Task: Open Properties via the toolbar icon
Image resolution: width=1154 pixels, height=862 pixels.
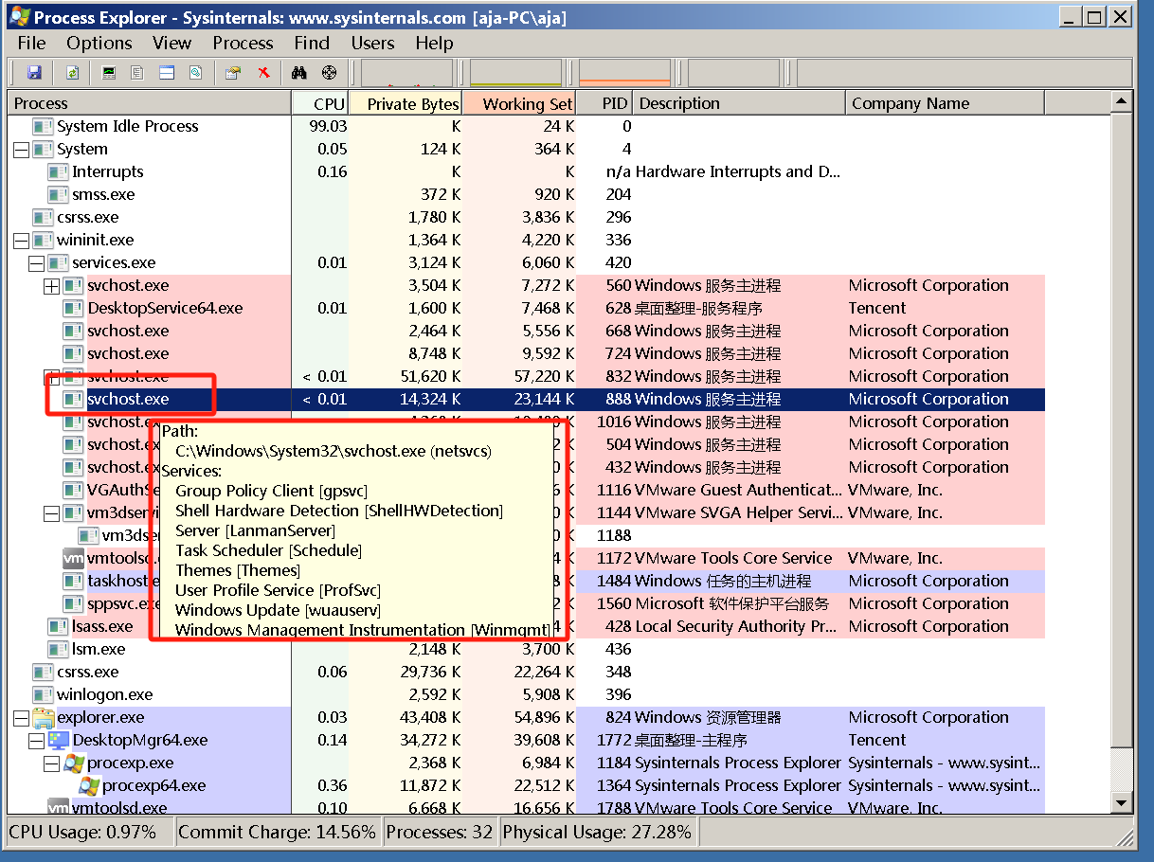Action: 233,72
